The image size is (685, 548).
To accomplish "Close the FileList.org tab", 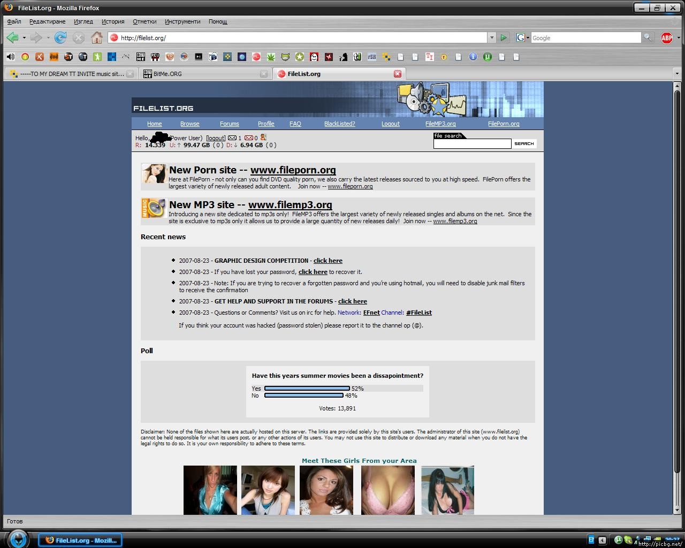I will coord(398,74).
